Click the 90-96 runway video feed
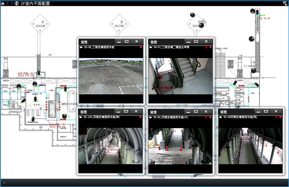The image size is (289, 187). [111, 76]
